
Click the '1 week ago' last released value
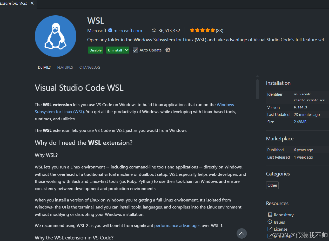[304, 157]
